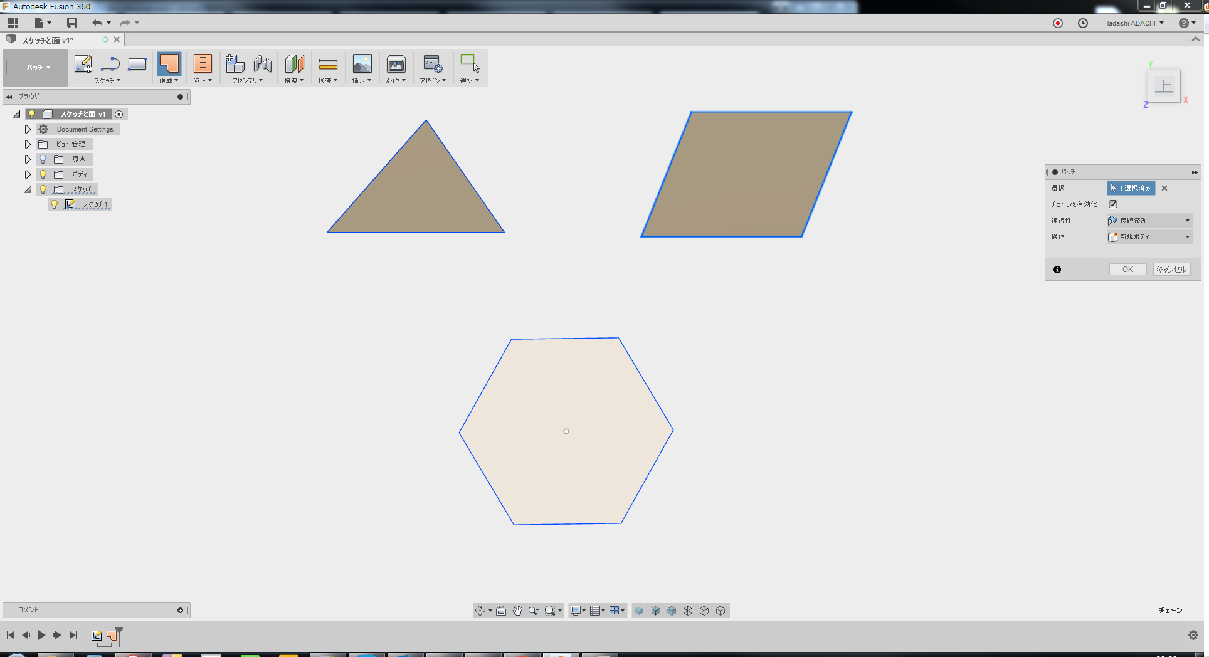Toggle visibility bulb for スケッチ1
This screenshot has height=657, width=1209.
55,204
